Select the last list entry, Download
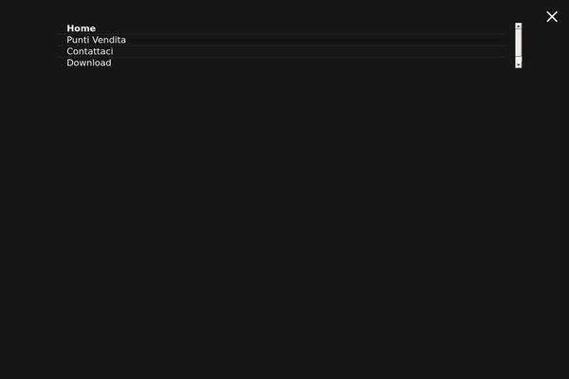Image resolution: width=569 pixels, height=379 pixels. [89, 63]
